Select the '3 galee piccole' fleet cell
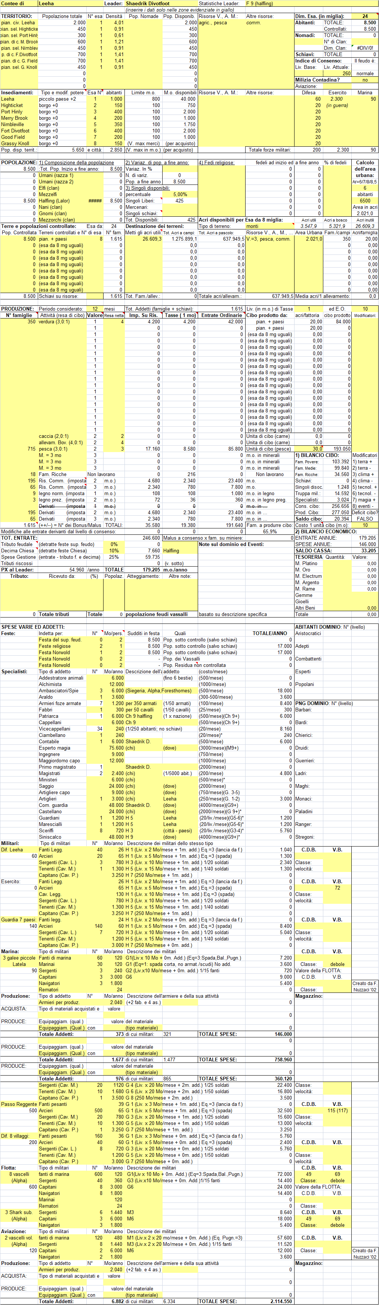379x1305 pixels. pyautogui.click(x=19, y=958)
